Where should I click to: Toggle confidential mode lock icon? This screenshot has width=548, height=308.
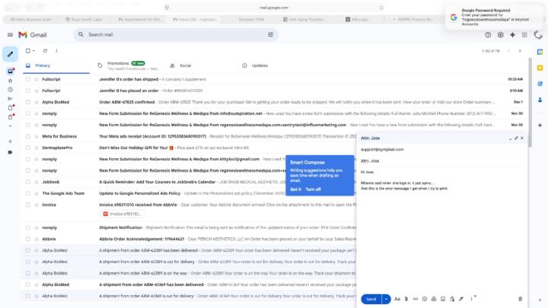tap(452, 299)
